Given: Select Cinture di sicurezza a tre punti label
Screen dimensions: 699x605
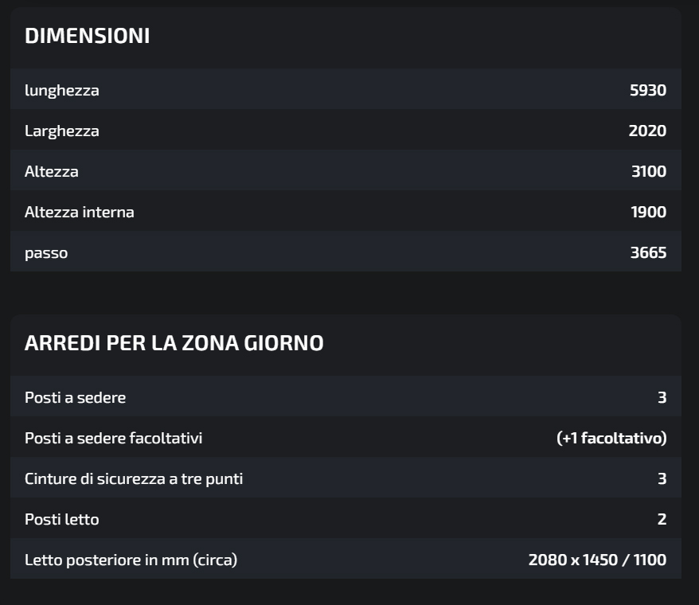Looking at the screenshot, I should tap(134, 478).
